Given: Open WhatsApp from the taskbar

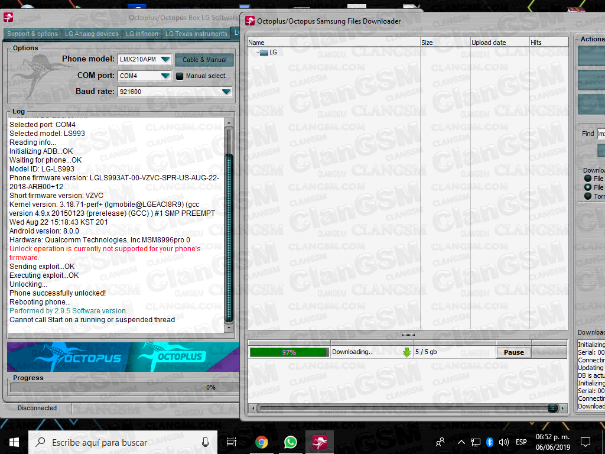Looking at the screenshot, I should coord(290,442).
